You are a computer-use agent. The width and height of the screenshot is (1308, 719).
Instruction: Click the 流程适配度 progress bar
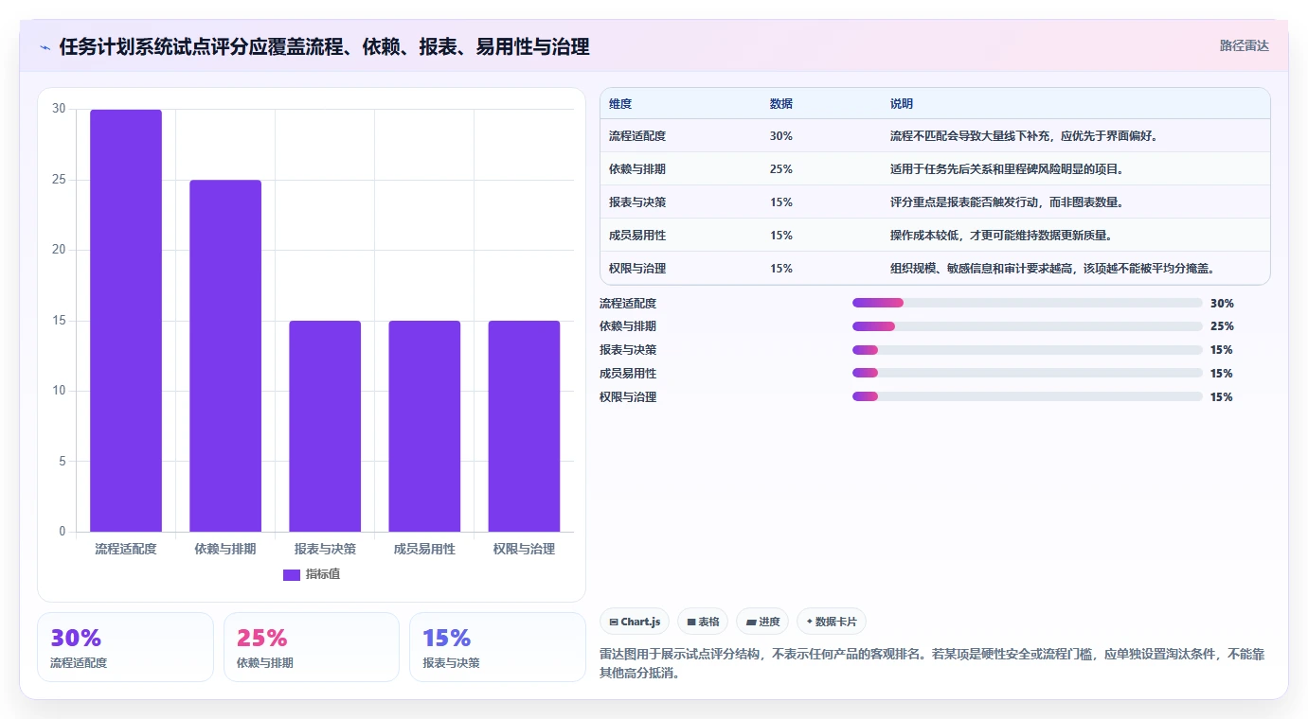(1027, 303)
